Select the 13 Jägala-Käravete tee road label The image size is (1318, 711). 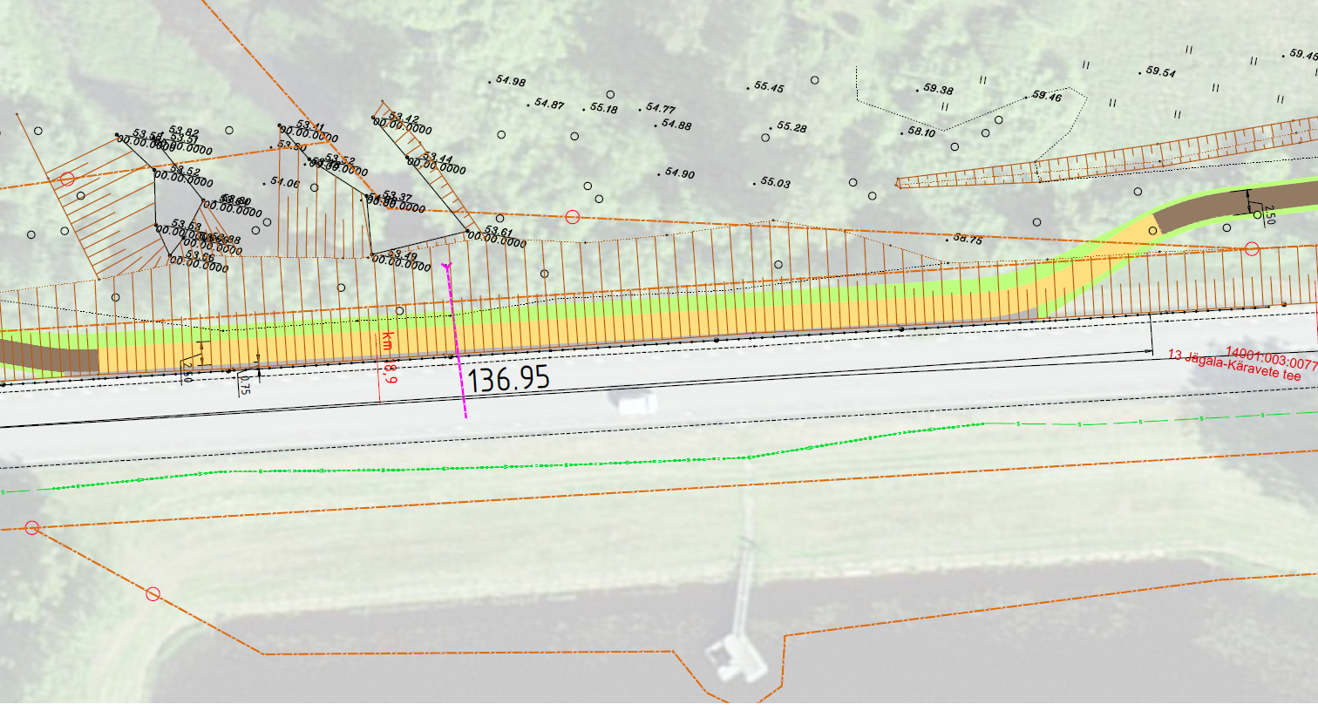click(x=1233, y=366)
